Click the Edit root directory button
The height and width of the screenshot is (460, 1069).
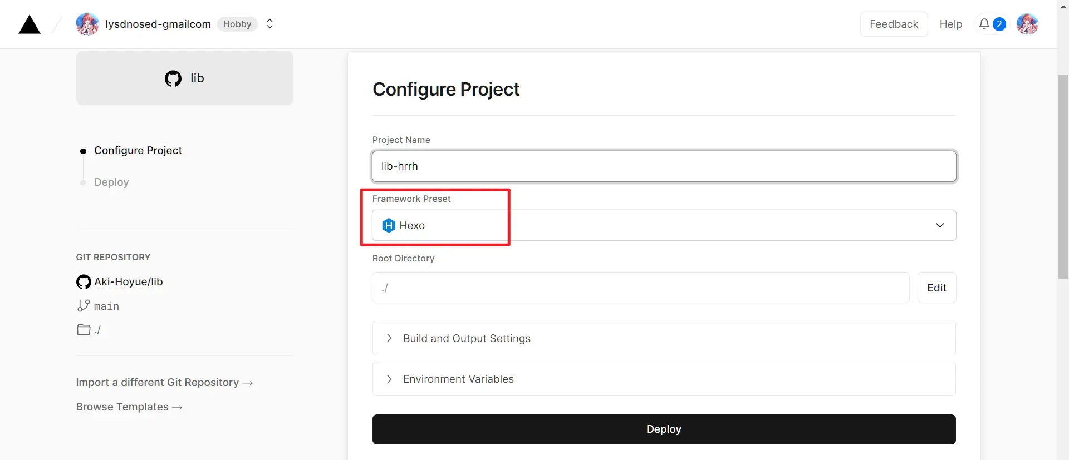tap(937, 288)
